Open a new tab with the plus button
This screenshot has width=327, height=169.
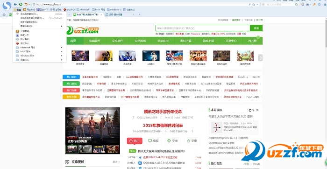(x=140, y=14)
